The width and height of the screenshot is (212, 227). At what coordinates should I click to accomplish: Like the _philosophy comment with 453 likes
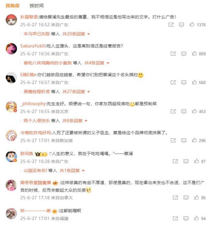[194, 111]
